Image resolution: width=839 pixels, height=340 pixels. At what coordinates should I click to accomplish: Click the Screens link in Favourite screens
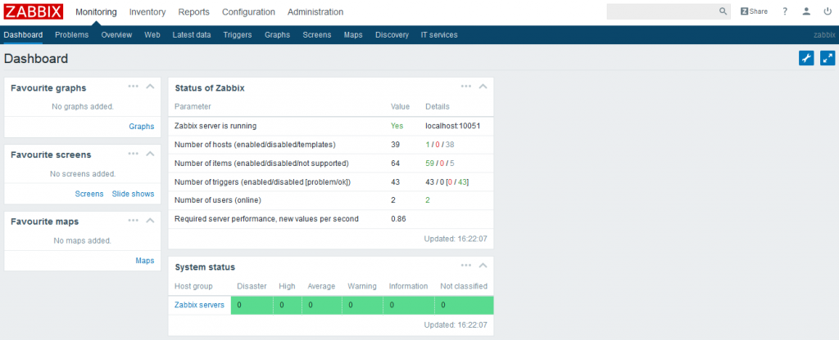click(88, 194)
